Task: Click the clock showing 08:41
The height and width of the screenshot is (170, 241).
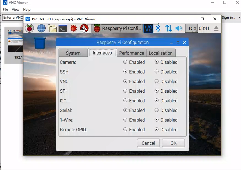Action: pos(204,28)
